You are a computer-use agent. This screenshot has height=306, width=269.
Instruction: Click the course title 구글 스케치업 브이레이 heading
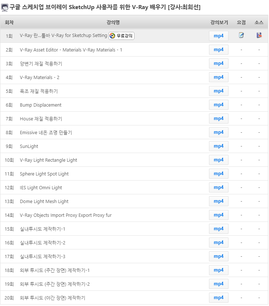pos(105,7)
